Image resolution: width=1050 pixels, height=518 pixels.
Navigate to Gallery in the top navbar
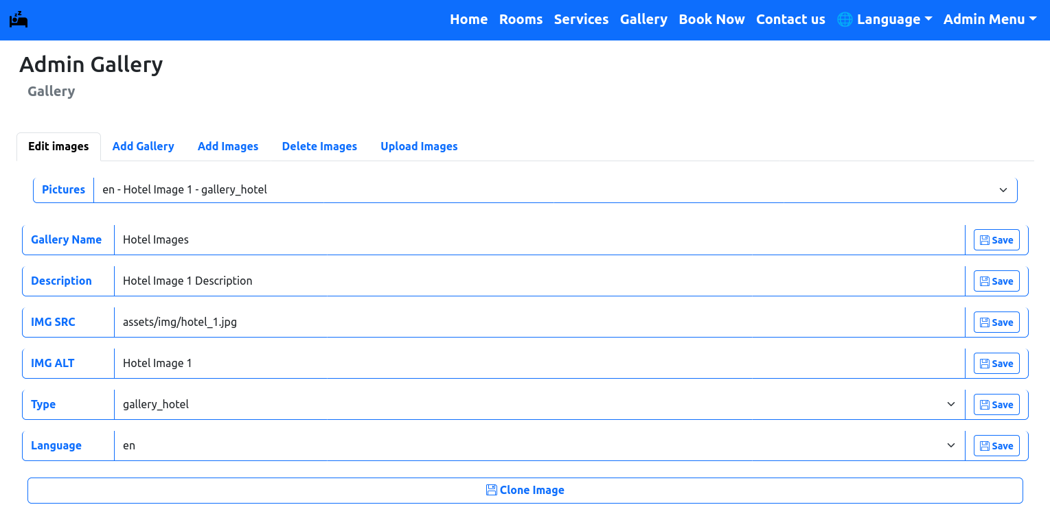[x=644, y=20]
